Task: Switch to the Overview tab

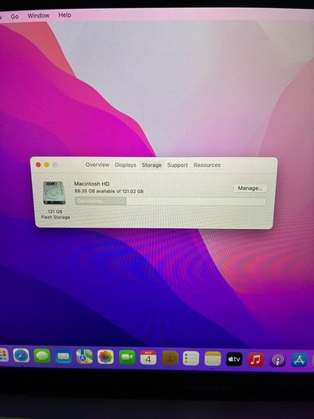Action: click(x=97, y=164)
